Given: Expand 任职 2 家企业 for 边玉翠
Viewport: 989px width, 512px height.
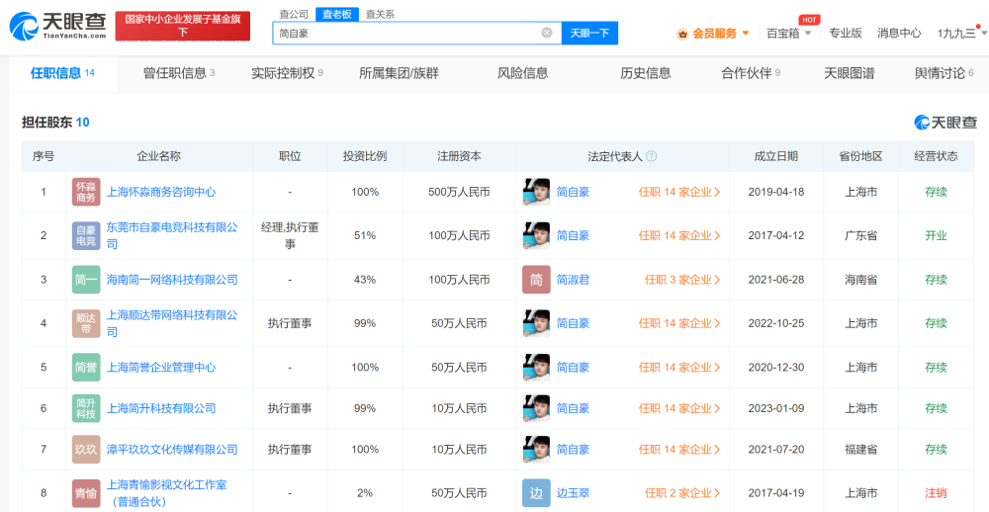Looking at the screenshot, I should [682, 493].
